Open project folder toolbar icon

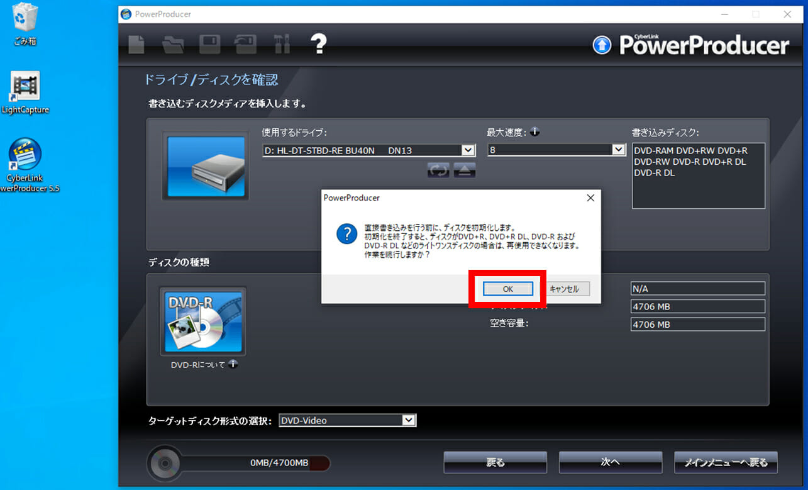[x=172, y=44]
